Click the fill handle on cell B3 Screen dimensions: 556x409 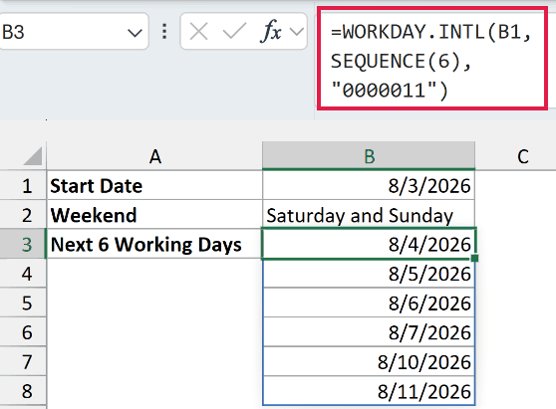475,258
